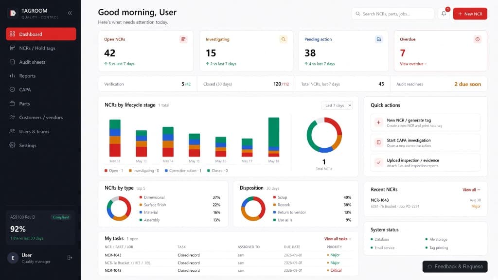498x280 pixels.
Task: Go to Users & teams
Action: [41, 131]
